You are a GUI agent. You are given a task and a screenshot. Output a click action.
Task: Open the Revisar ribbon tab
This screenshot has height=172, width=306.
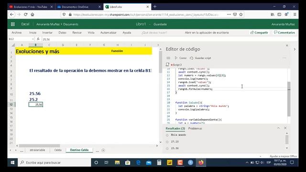point(77,32)
